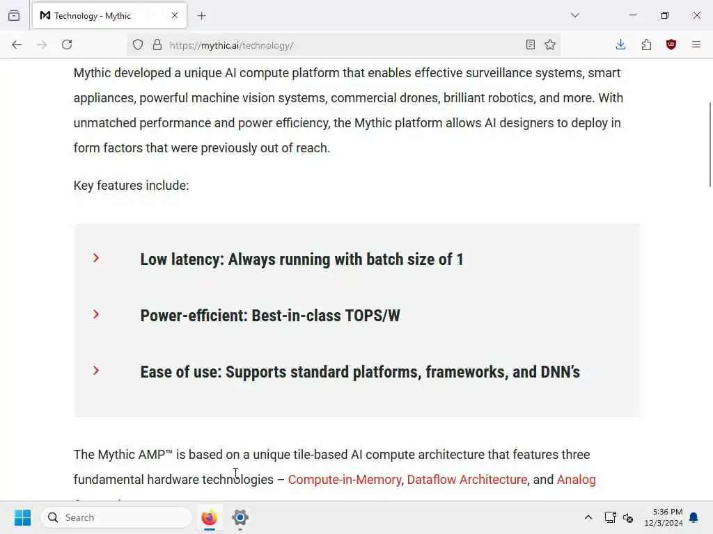Open Windows Start menu

click(x=22, y=517)
